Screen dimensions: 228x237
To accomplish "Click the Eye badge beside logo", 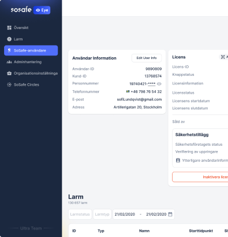I will (x=42, y=10).
